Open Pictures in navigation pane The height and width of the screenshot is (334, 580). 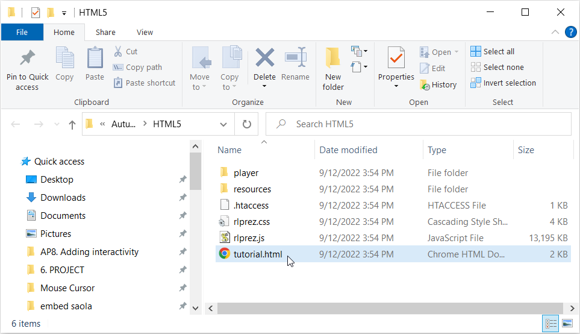point(48,234)
